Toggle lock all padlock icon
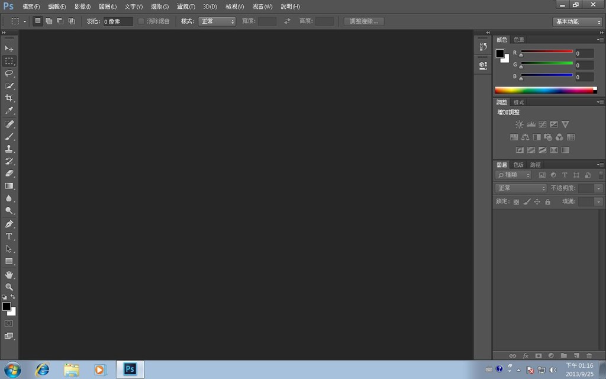This screenshot has height=379, width=606. click(547, 202)
